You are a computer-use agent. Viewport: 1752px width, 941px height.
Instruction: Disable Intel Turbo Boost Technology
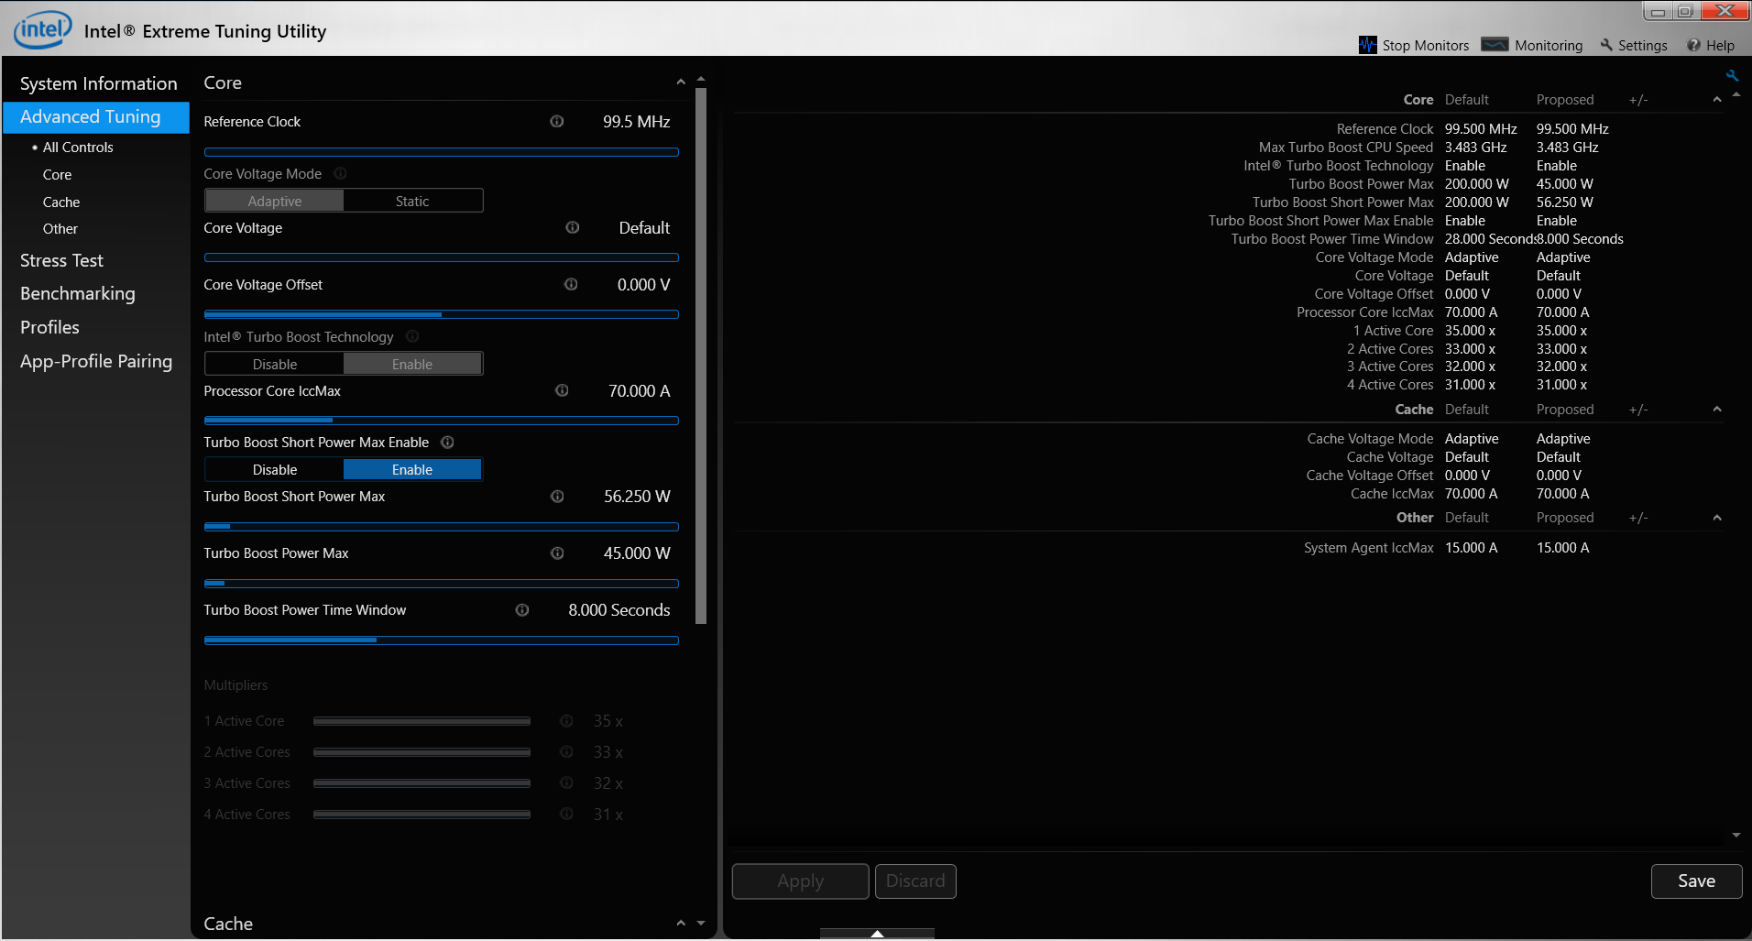click(274, 365)
